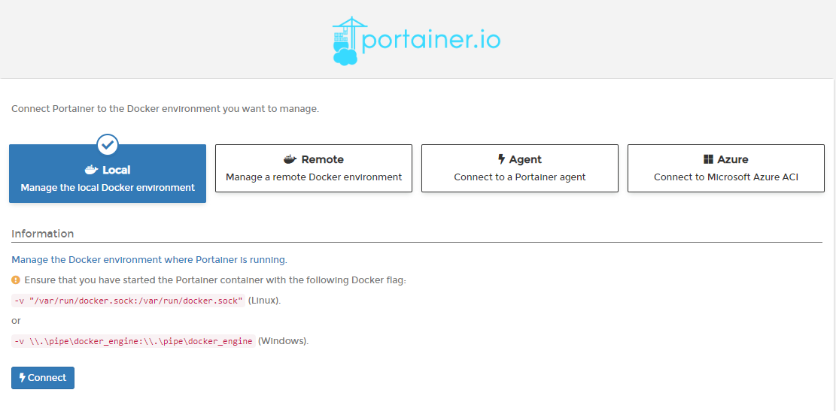Click the Linux docker.sock flag code
Image resolution: width=836 pixels, height=411 pixels.
[x=128, y=301]
